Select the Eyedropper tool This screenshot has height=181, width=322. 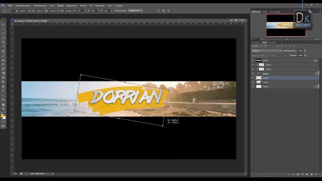3,47
